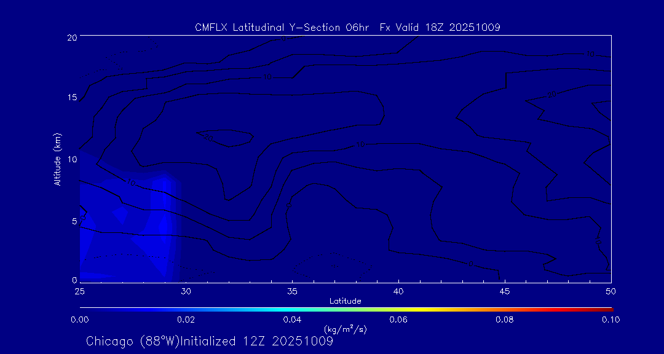Click the "Chicago (88°W)Initialized 12Z 20251009" footer

(210, 341)
